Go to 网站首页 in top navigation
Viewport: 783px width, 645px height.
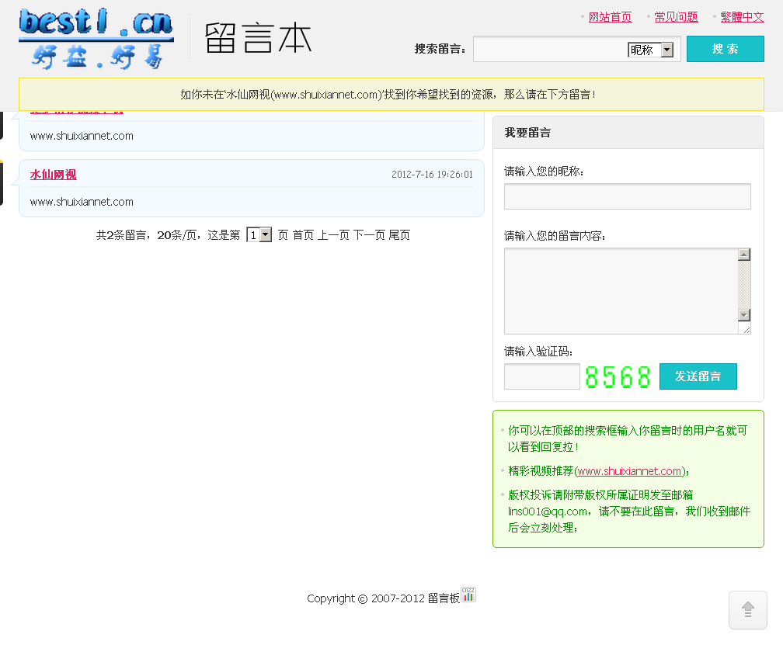[610, 17]
